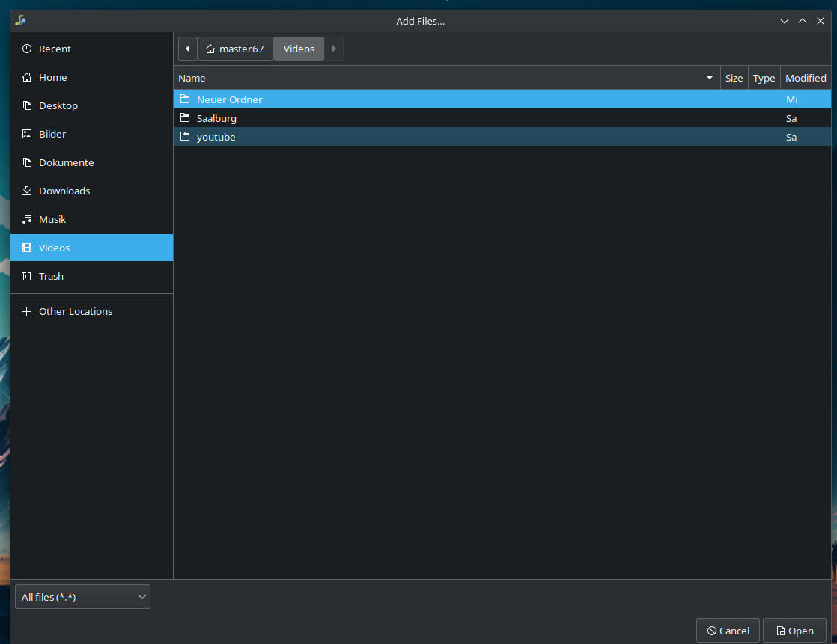Viewport: 837px width, 644px height.
Task: Go to master67 path breadcrumb
Action: point(235,49)
